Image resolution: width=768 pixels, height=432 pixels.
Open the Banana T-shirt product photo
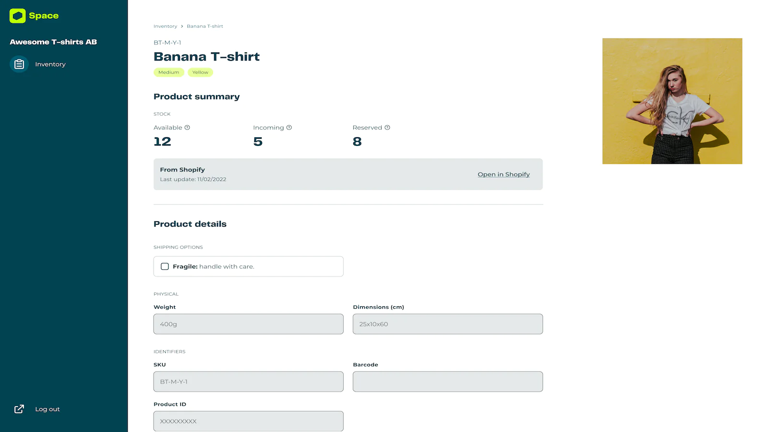(x=672, y=101)
